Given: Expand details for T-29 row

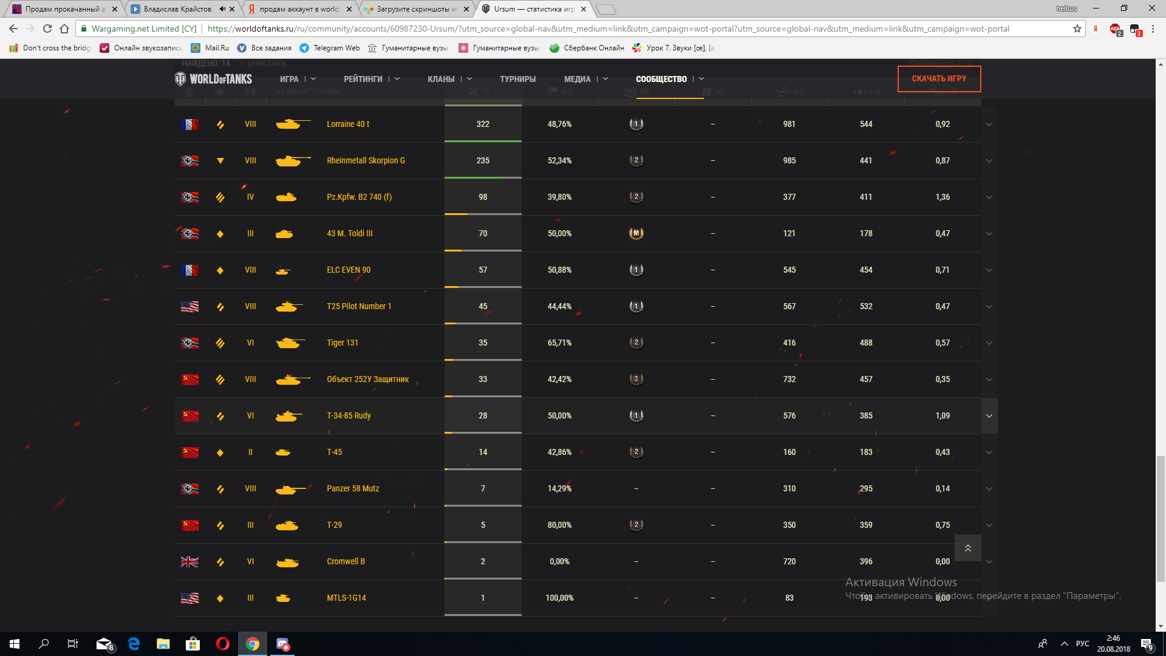Looking at the screenshot, I should (989, 525).
